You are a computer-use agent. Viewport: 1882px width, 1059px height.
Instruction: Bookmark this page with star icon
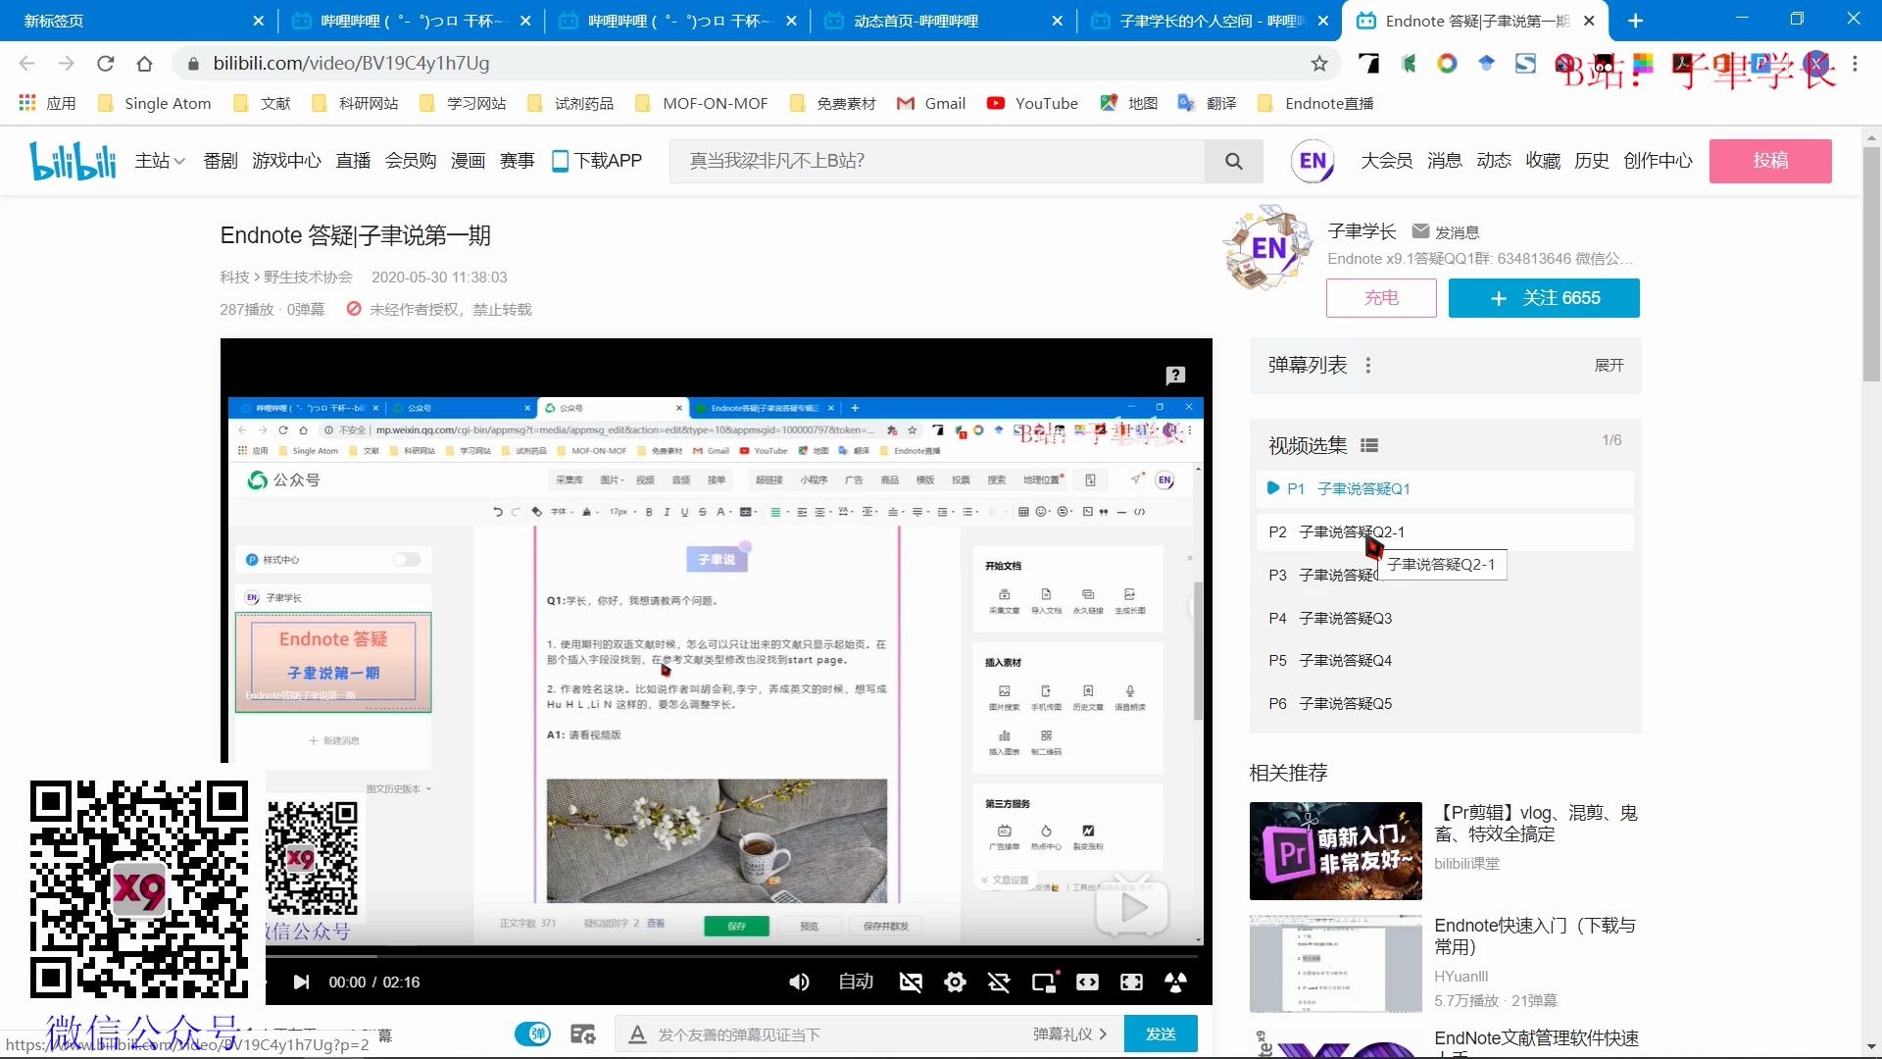1319,64
